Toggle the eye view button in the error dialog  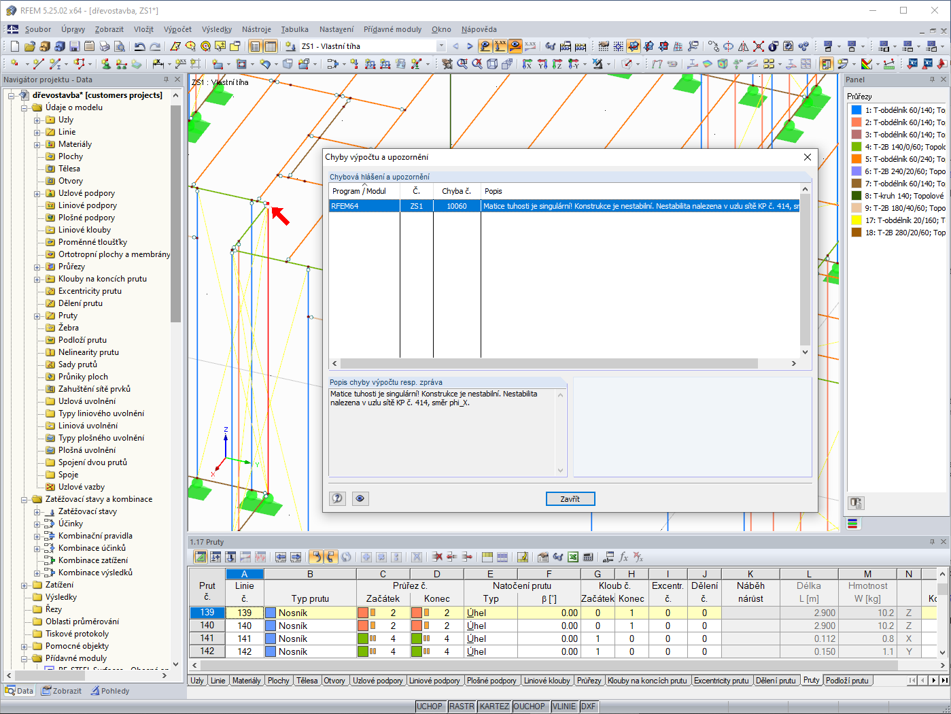(360, 498)
